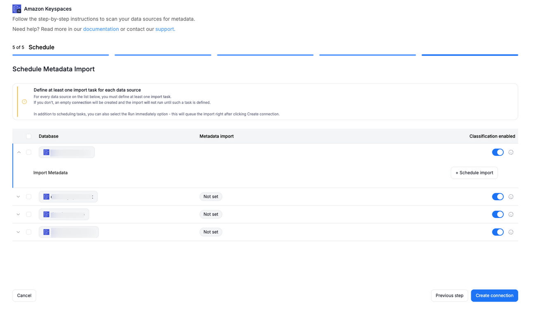Click the first step progress bar
The width and height of the screenshot is (539, 318).
click(61, 55)
